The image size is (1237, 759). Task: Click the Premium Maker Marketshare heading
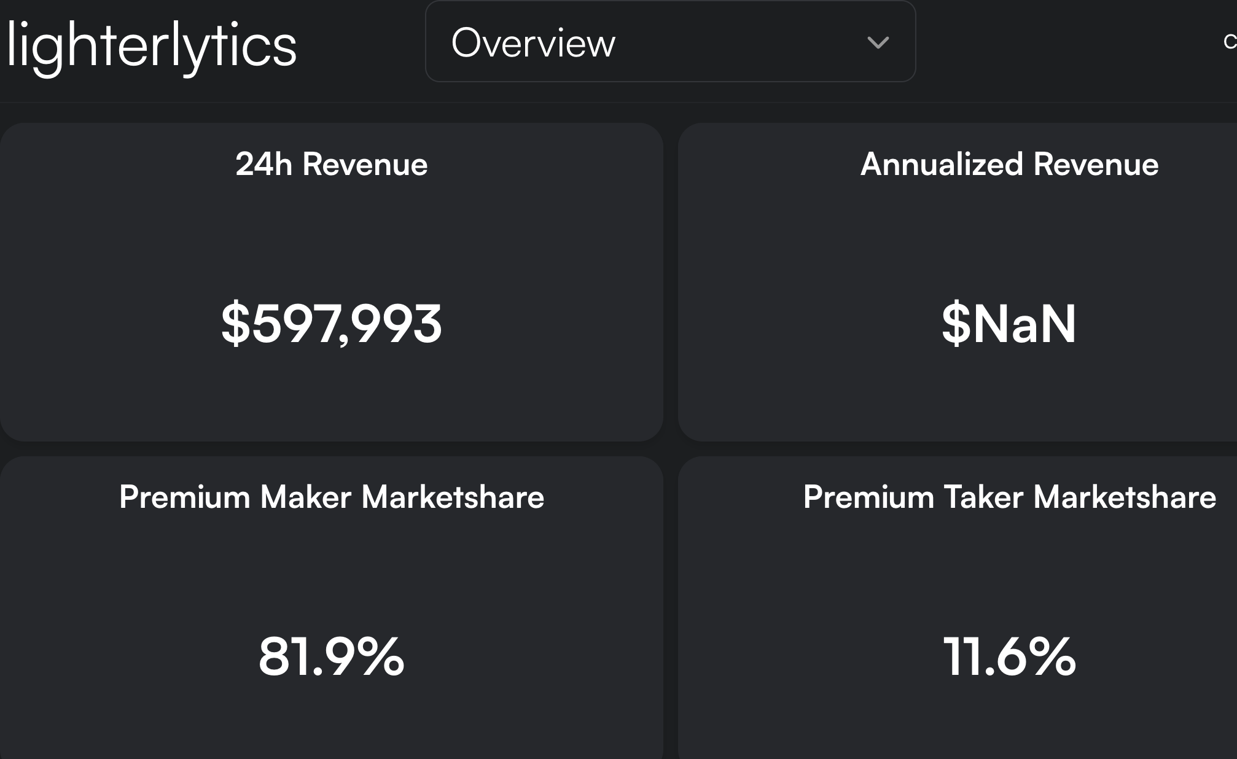331,497
